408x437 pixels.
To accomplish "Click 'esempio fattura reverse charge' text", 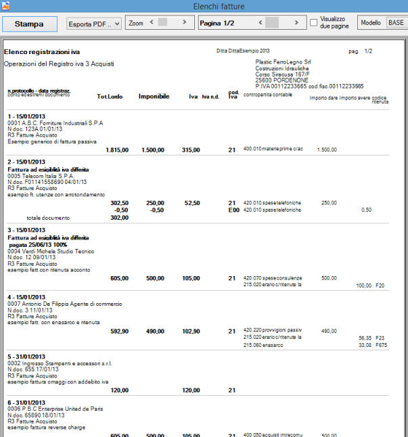I will click(x=47, y=428).
